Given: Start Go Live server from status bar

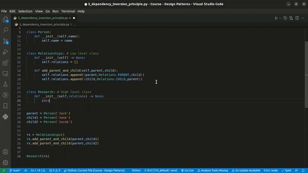Looking at the screenshot, I should 187,171.
